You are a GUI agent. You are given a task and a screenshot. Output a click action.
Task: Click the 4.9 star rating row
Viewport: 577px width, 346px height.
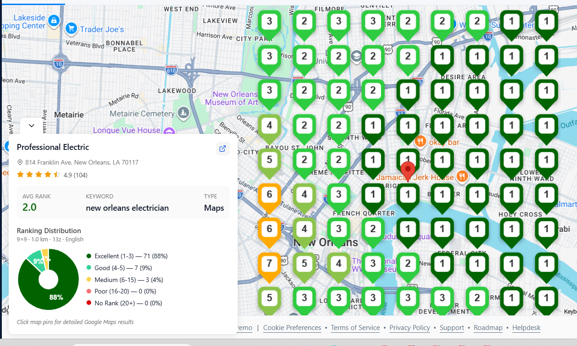click(x=52, y=175)
